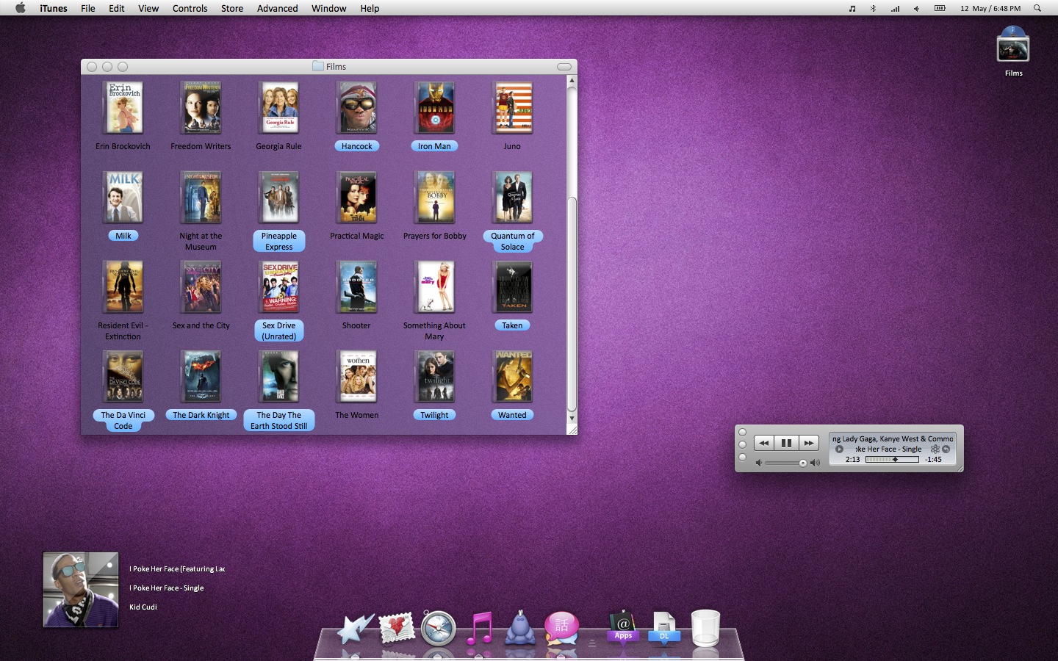Click the Bluetooth status icon
Viewport: 1058px width, 661px height.
coord(874,8)
